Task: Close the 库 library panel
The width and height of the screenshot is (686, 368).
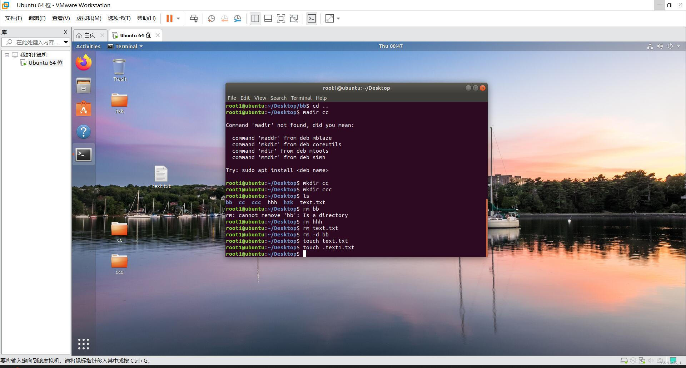Action: pyautogui.click(x=65, y=32)
